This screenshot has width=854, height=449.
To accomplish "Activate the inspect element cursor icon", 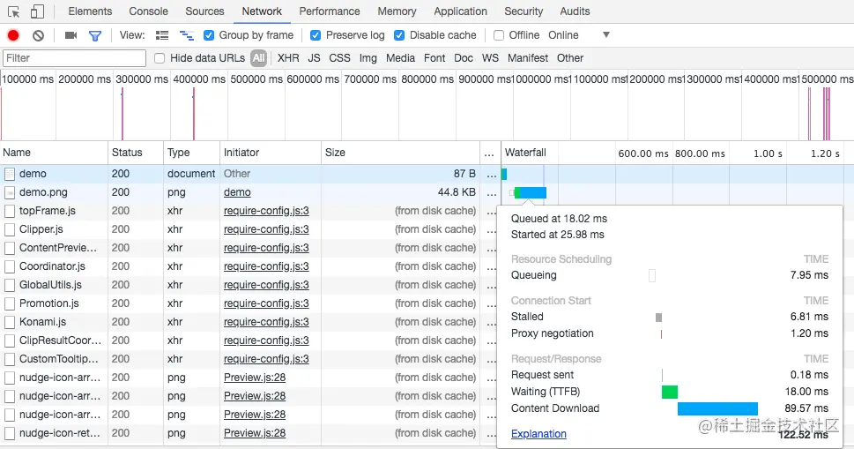I will pos(13,11).
